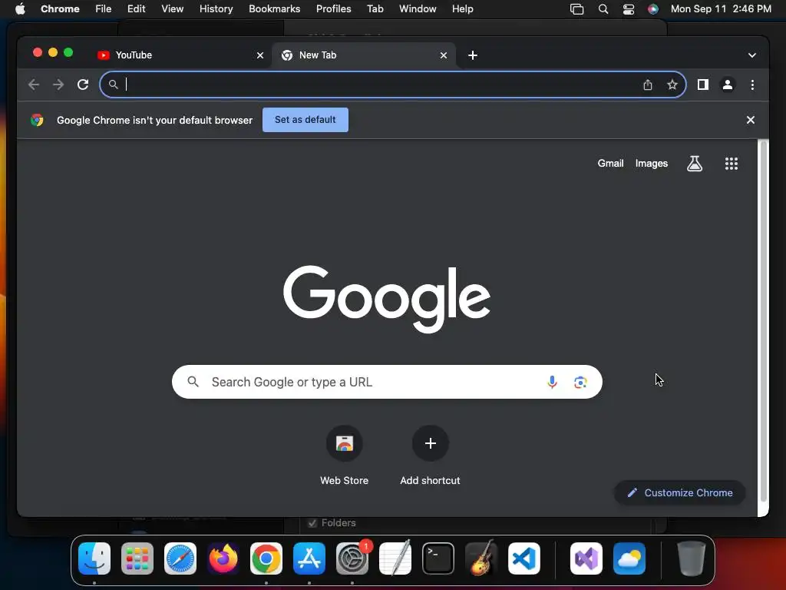
Task: Click the Google search box
Action: 387,383
